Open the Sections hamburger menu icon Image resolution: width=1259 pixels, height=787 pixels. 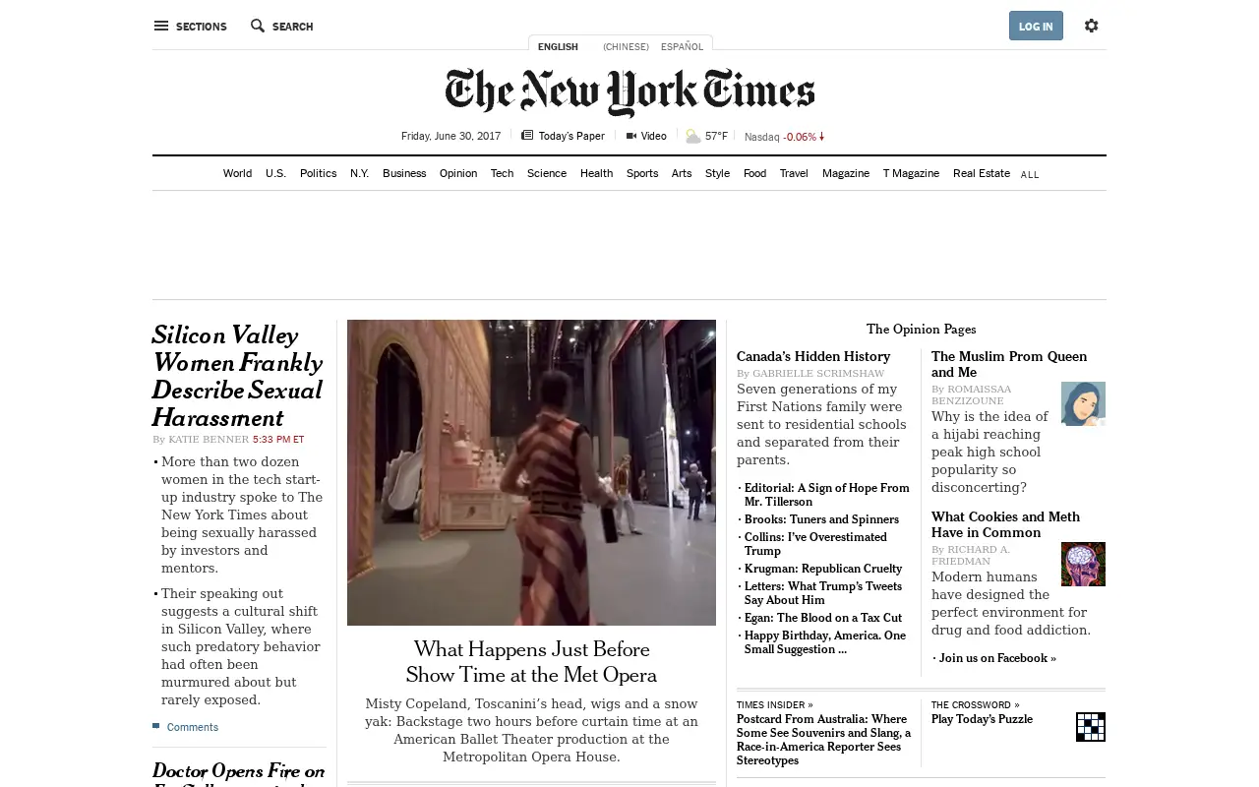pos(161,26)
